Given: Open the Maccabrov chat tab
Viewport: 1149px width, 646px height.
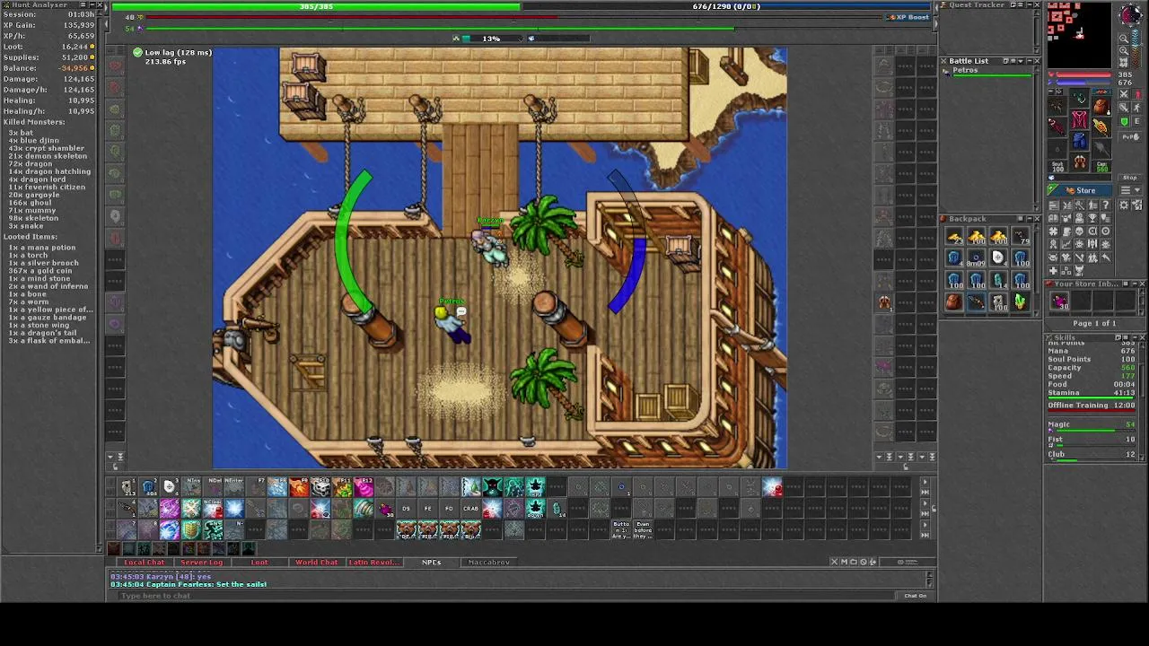Looking at the screenshot, I should click(x=488, y=563).
